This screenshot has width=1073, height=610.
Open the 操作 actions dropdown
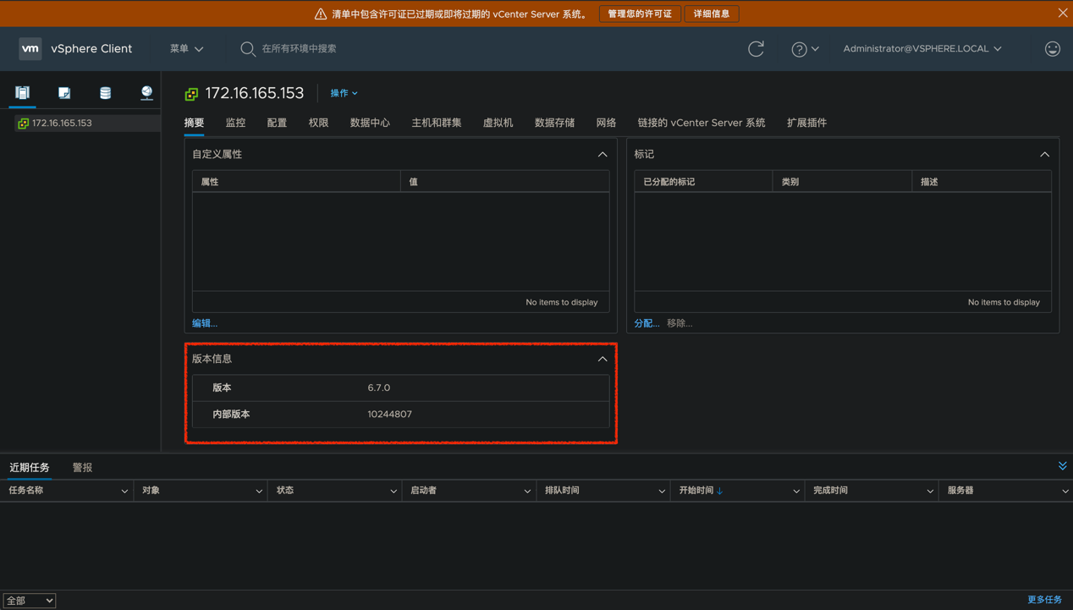click(x=344, y=93)
